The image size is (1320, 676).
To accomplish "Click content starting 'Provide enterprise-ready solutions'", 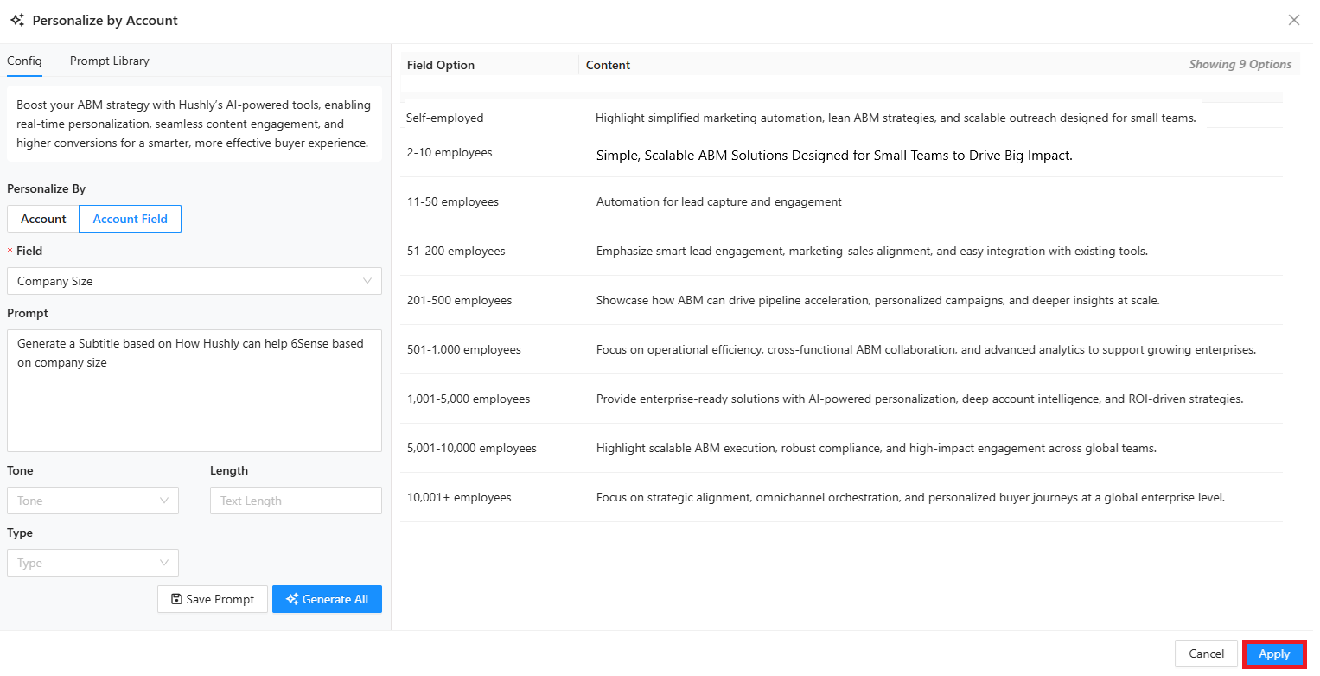I will [x=920, y=399].
